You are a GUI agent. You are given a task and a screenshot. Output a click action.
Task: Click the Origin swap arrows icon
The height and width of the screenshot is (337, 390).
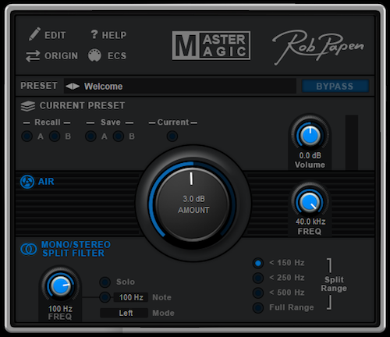pos(33,55)
